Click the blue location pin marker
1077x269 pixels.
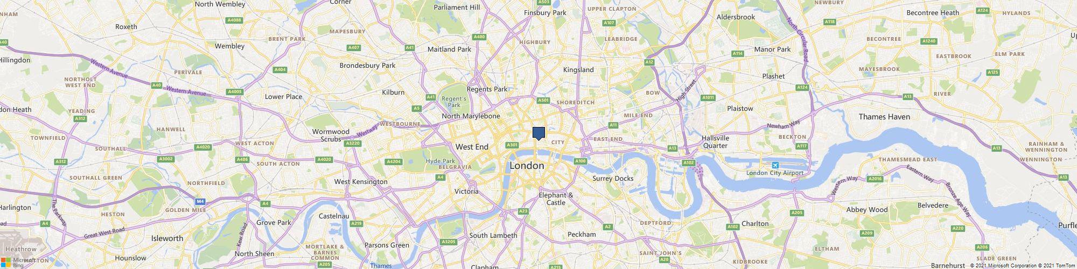[539, 133]
